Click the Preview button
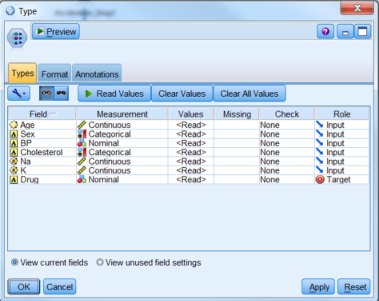Image resolution: width=379 pixels, height=301 pixels. point(56,31)
